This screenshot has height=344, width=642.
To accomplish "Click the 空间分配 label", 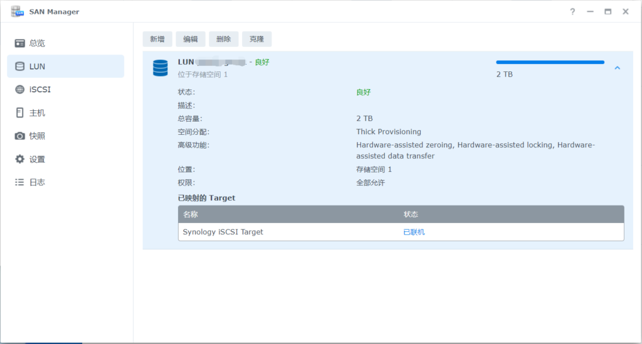I will 193,132.
